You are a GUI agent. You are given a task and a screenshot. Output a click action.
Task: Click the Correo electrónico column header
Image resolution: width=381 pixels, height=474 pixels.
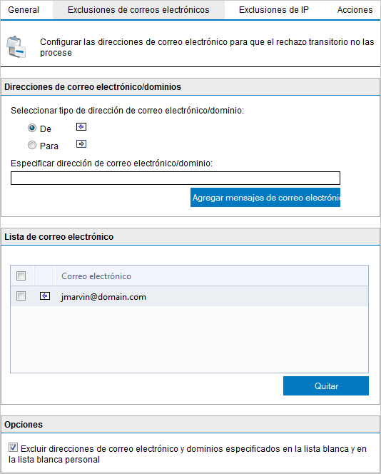(x=96, y=276)
